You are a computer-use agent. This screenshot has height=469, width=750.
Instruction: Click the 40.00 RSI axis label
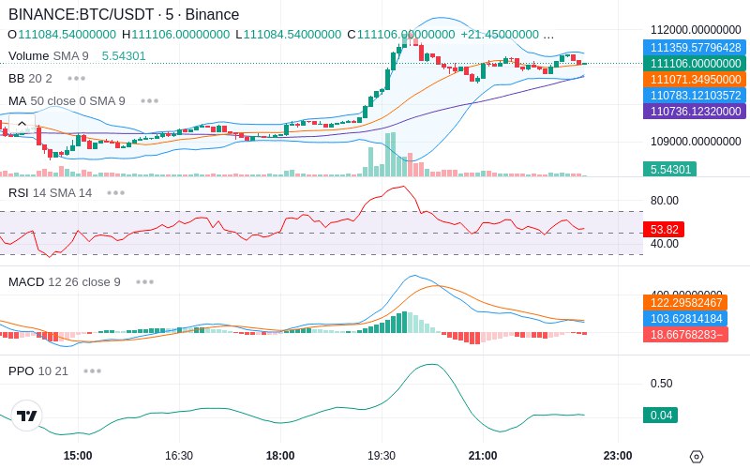pos(665,244)
